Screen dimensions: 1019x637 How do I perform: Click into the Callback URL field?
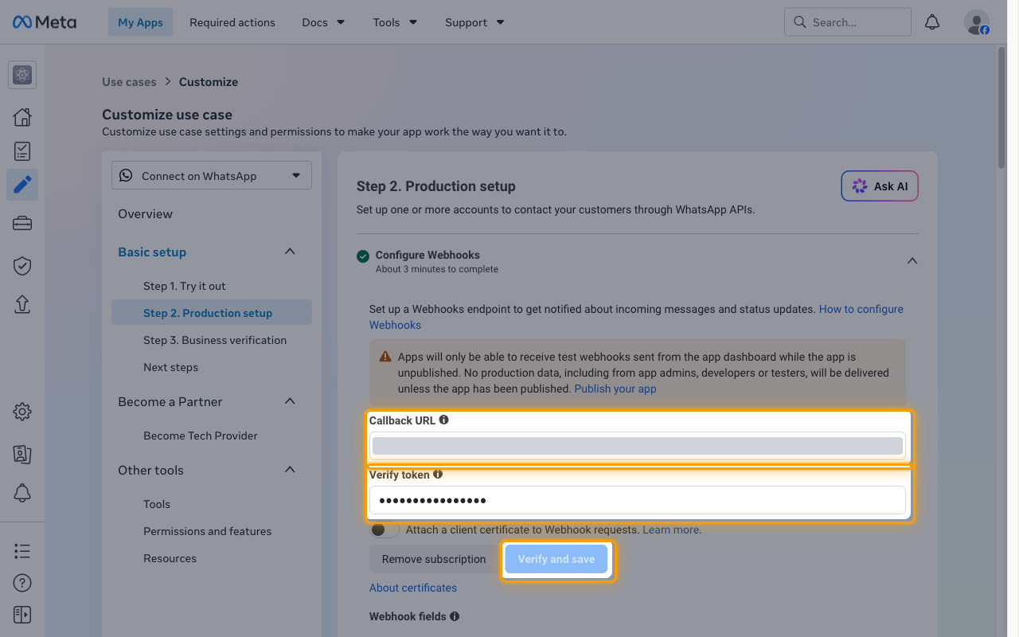[x=638, y=445]
